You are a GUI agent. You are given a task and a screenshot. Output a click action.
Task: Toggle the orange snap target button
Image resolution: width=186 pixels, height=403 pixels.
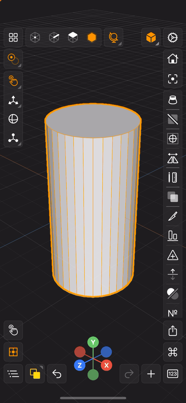13,352
